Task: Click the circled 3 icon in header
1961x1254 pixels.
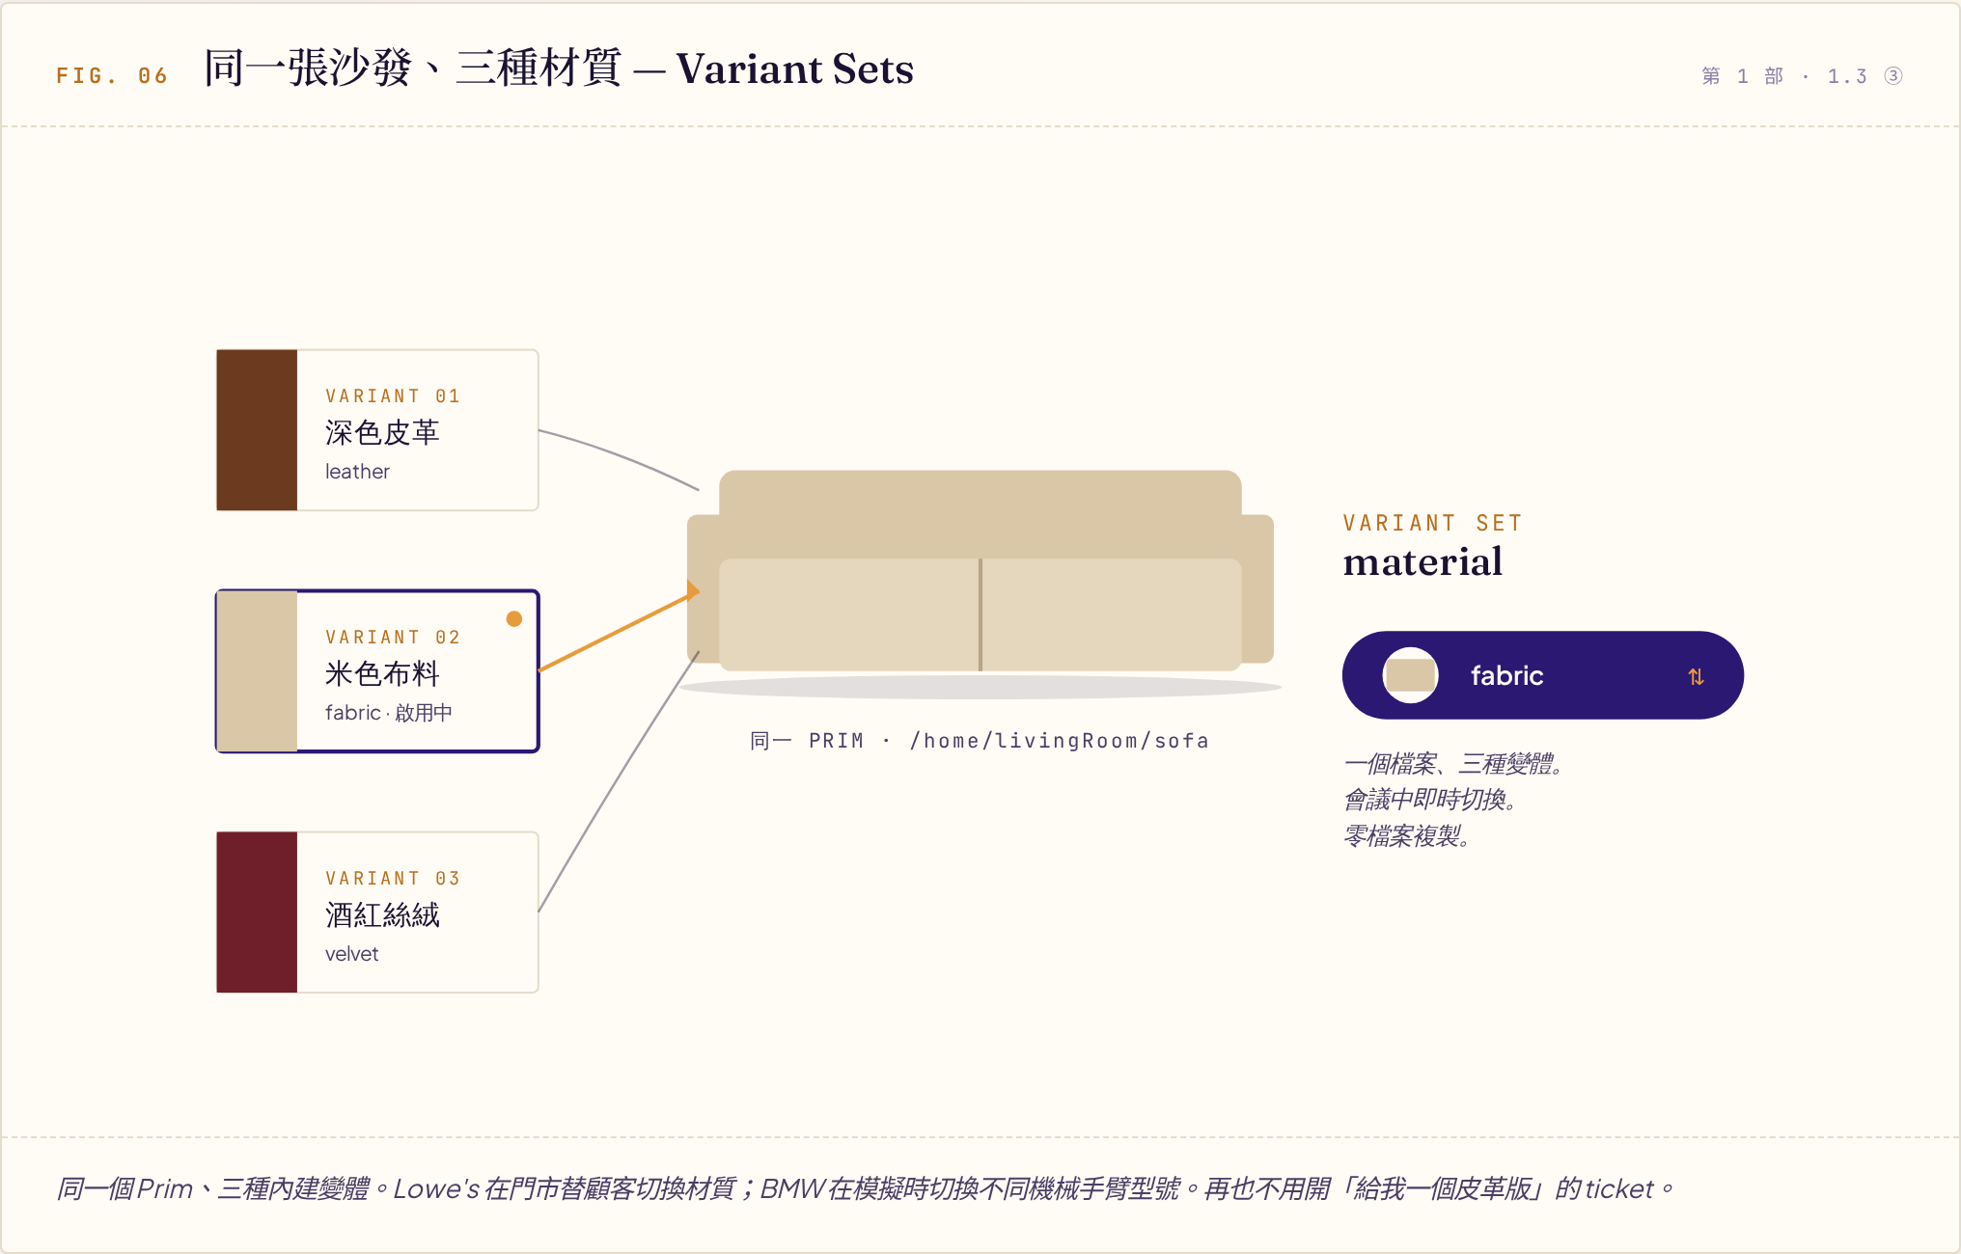Action: tap(1893, 75)
